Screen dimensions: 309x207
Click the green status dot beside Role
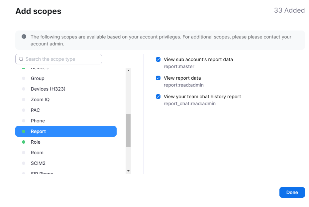[x=24, y=142]
